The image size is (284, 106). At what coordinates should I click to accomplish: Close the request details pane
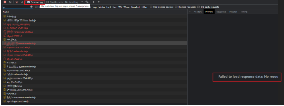click(x=190, y=11)
